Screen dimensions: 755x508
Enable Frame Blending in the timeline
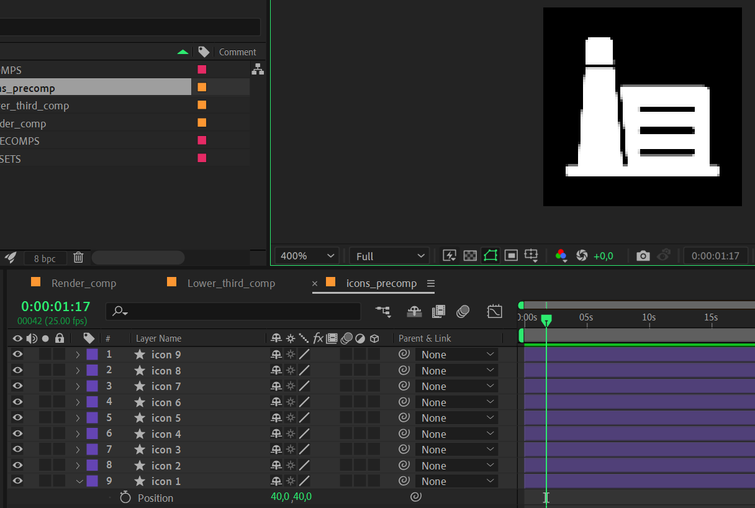438,311
